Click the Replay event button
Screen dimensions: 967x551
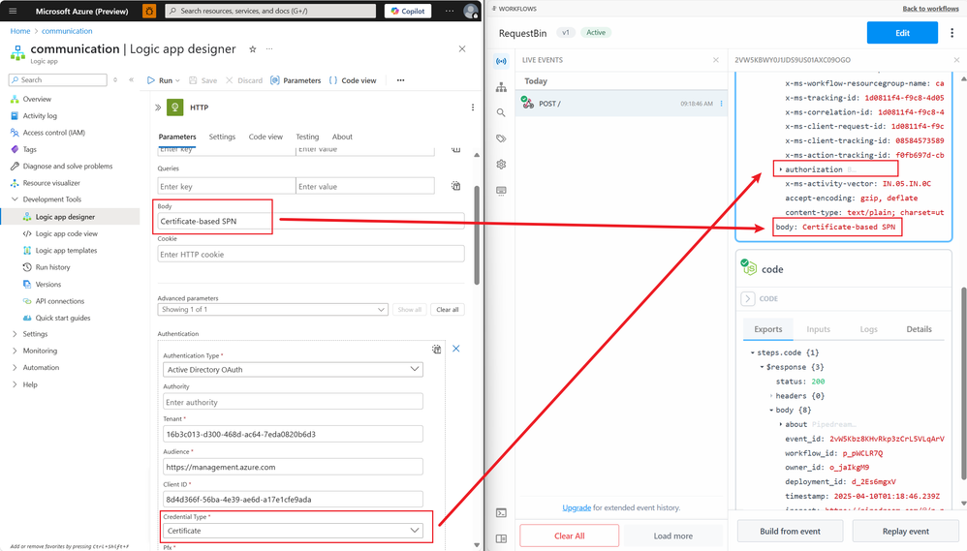[905, 532]
